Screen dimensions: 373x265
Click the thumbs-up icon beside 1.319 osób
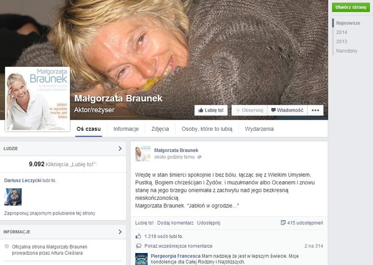[138, 236]
